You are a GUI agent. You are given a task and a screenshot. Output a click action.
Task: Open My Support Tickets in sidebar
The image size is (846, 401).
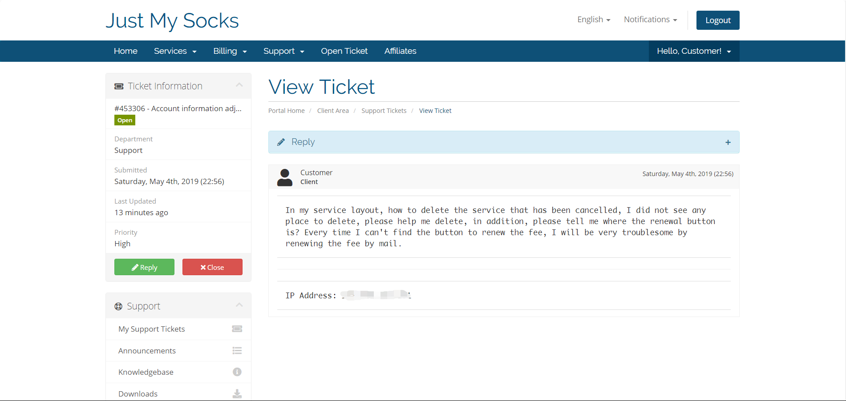click(x=178, y=329)
